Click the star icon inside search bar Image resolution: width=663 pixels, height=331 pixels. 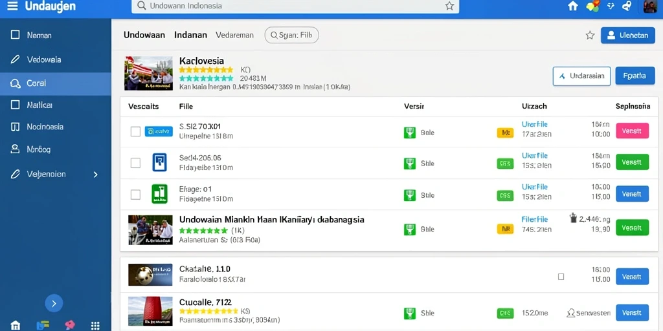click(449, 6)
